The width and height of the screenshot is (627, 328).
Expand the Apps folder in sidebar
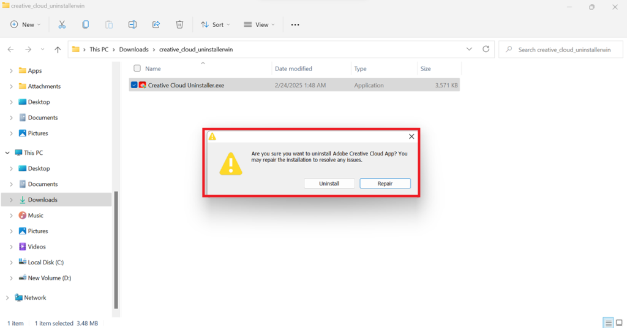pos(11,71)
